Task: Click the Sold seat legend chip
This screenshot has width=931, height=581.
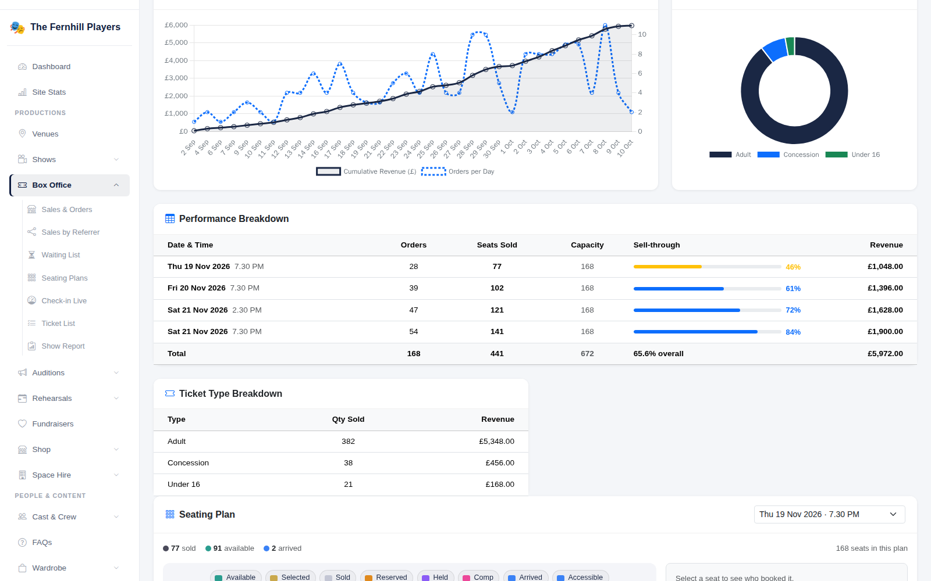Action: pyautogui.click(x=337, y=577)
